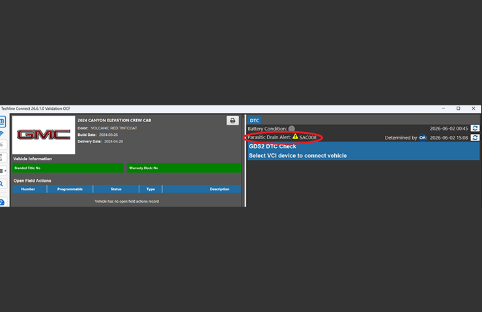Click Vehicle has no open field actions record

[x=126, y=201]
